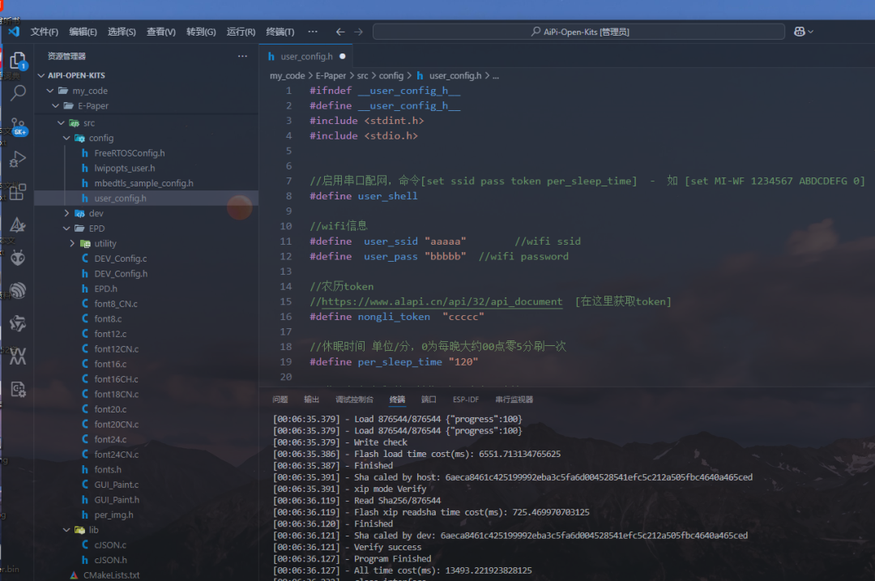Open the explorer panel more actions ellipsis

point(242,56)
